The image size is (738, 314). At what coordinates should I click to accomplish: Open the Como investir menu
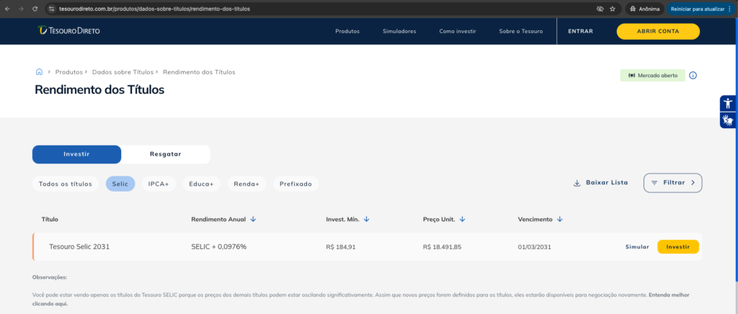click(458, 32)
